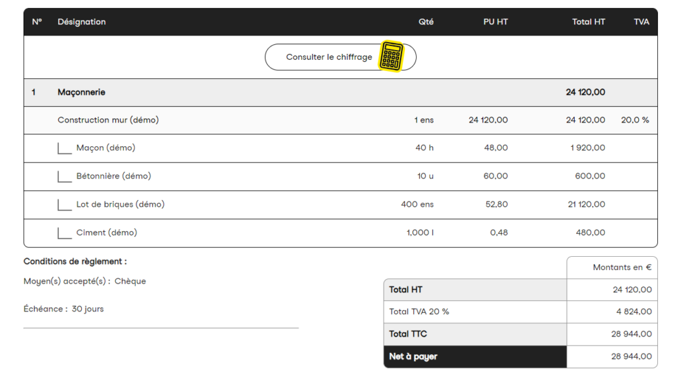Click the yellow calculator icon

click(392, 56)
